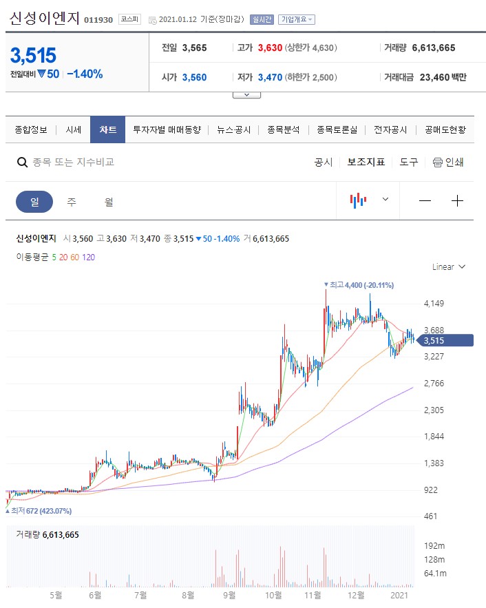
Task: Click the candlestick chart type icon
Action: pyautogui.click(x=358, y=200)
